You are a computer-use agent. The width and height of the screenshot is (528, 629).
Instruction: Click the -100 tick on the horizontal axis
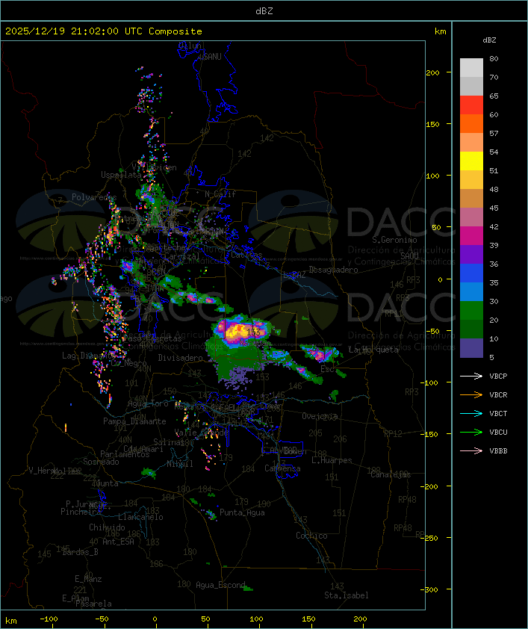pyautogui.click(x=49, y=619)
